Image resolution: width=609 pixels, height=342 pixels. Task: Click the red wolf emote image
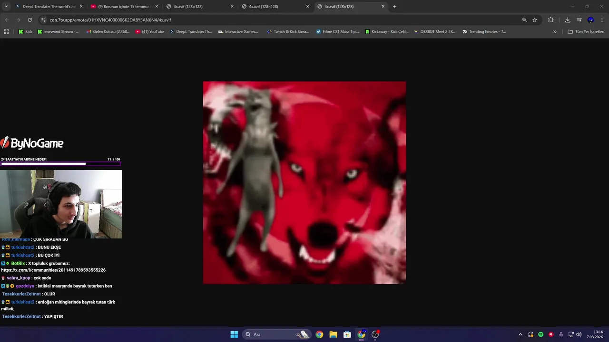[304, 183]
